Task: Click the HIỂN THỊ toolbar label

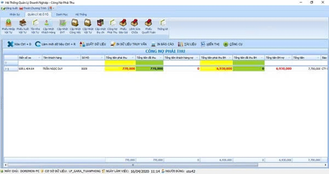Action: tap(213, 44)
